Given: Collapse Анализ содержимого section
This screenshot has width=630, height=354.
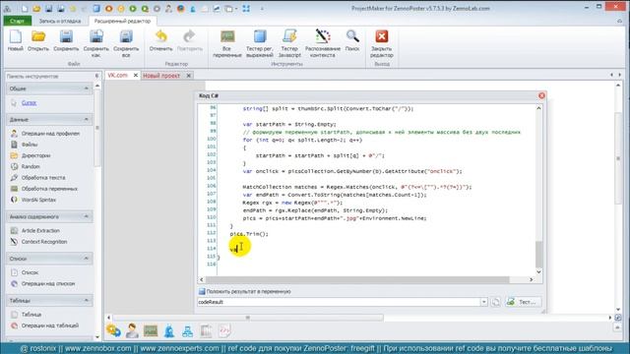Looking at the screenshot, I should tap(86, 216).
